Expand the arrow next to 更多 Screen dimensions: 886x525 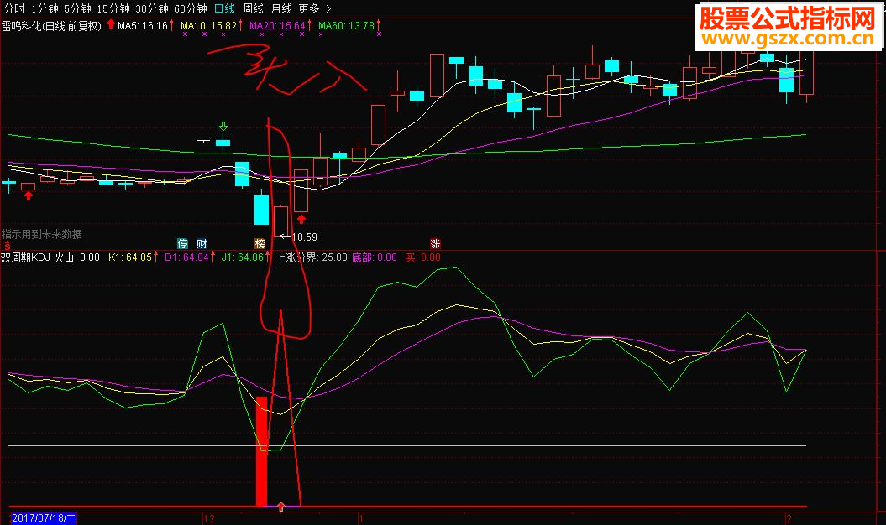pyautogui.click(x=329, y=9)
